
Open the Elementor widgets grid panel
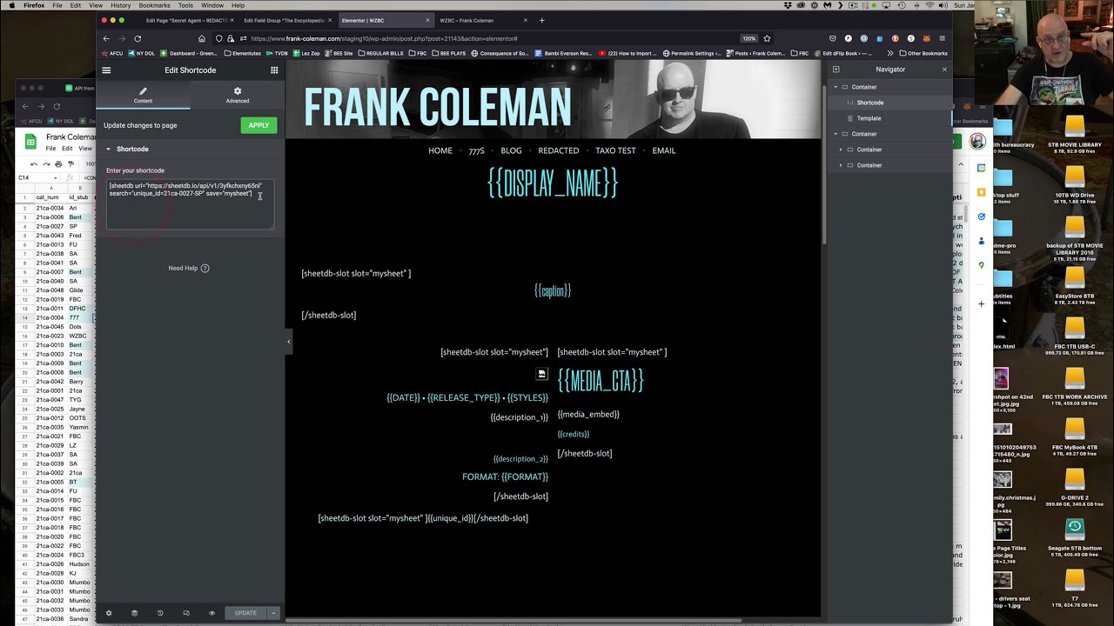pos(274,70)
